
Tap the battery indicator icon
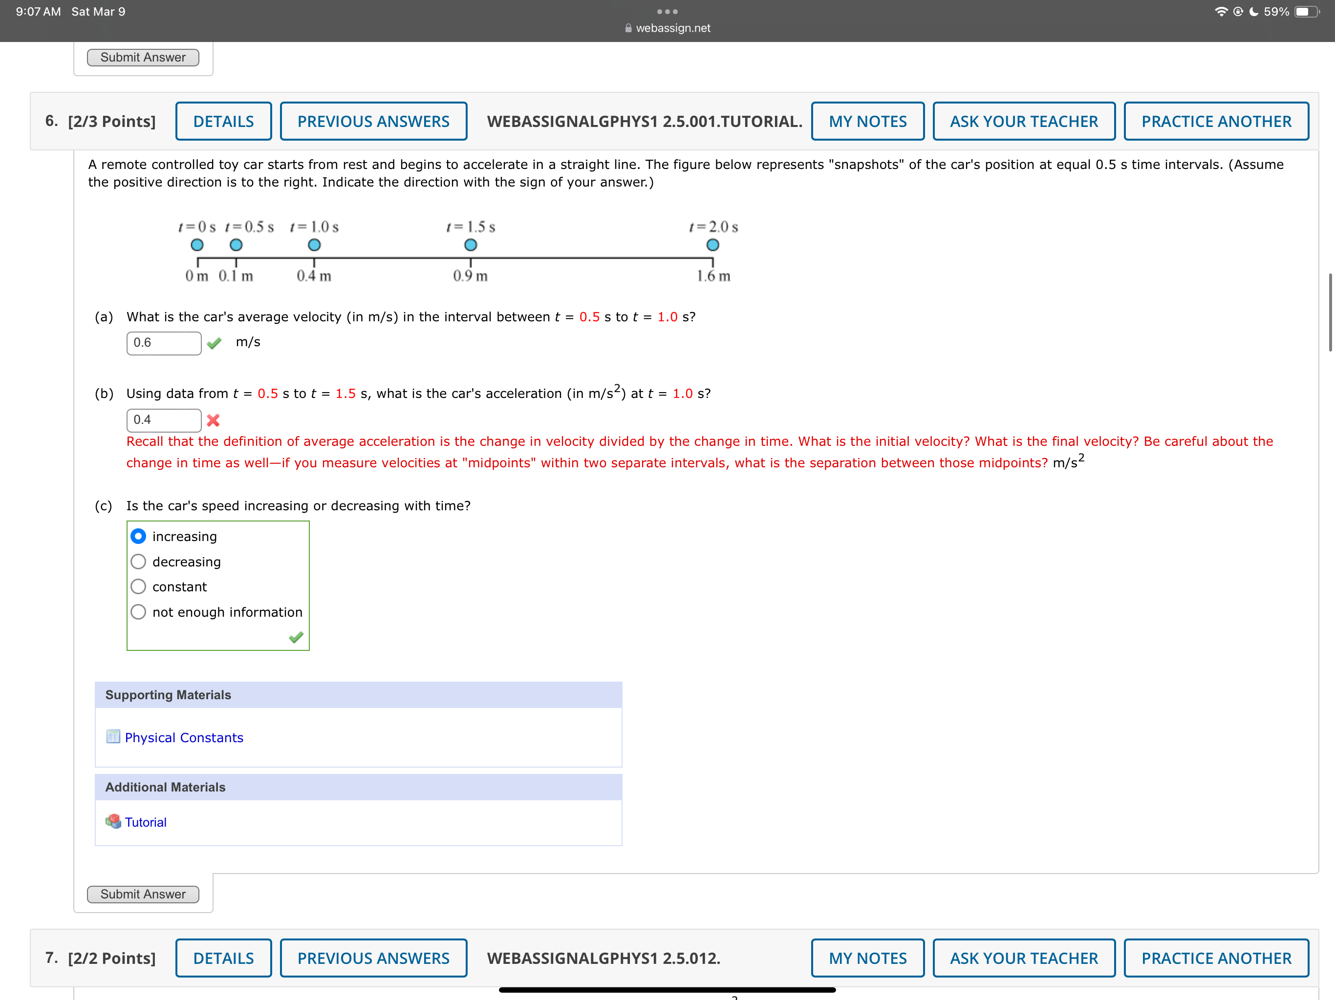tap(1306, 11)
